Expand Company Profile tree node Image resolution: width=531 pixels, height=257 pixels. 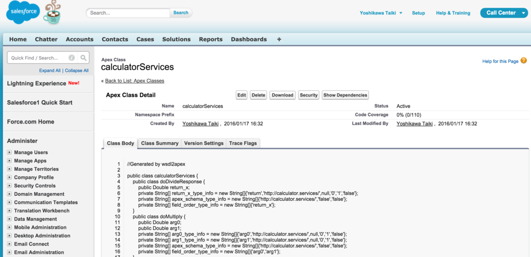coord(9,178)
